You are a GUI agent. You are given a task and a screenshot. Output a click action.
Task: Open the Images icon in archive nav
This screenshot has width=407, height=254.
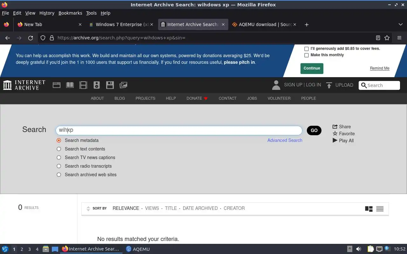click(123, 85)
